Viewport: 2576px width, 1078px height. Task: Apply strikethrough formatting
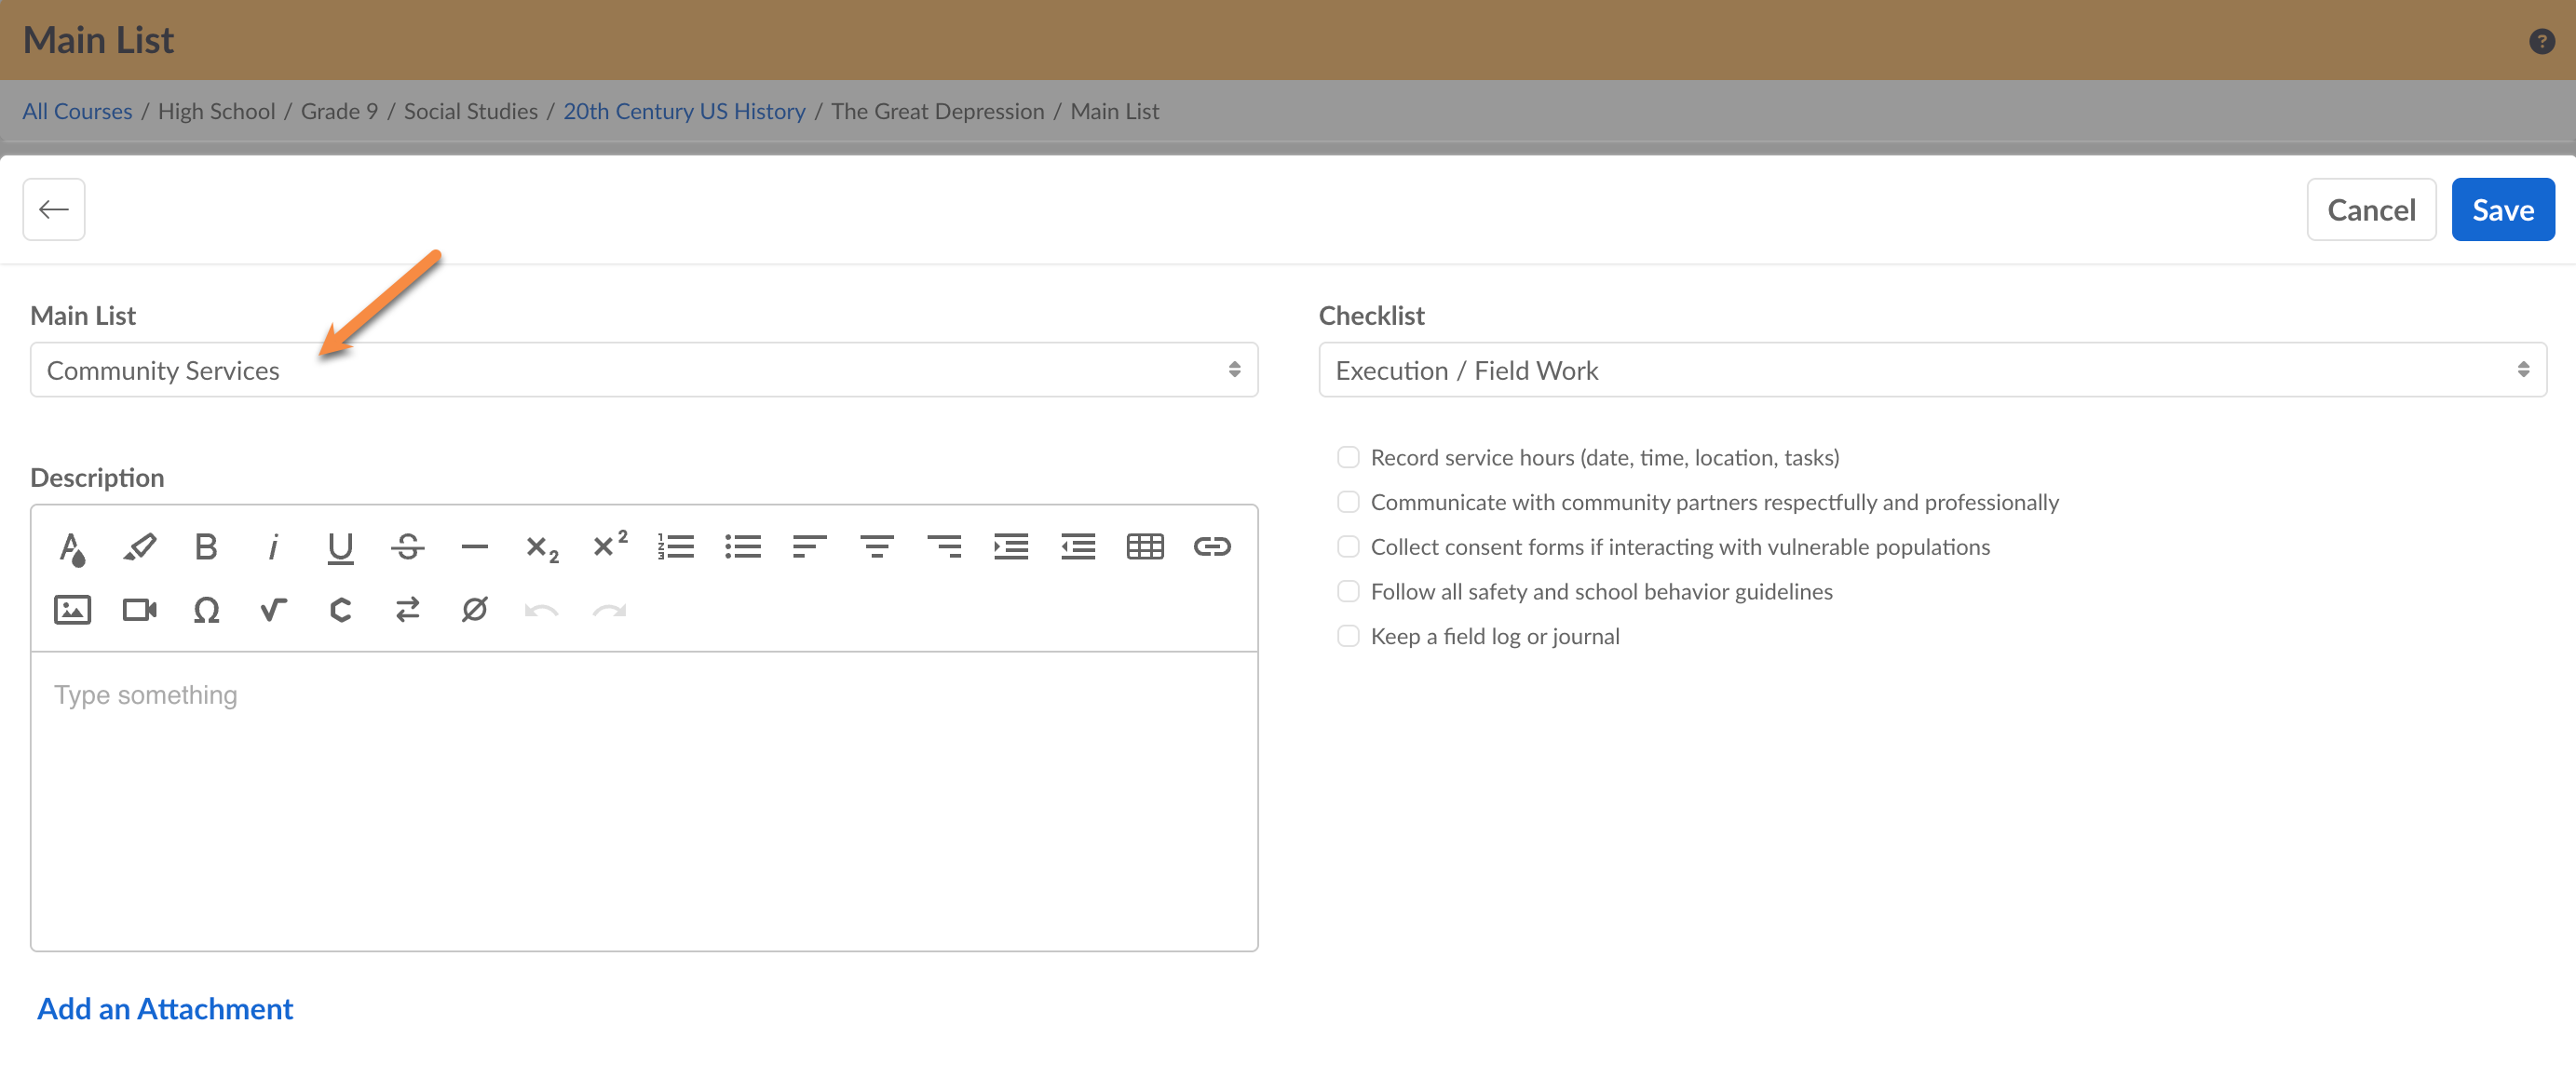point(407,547)
